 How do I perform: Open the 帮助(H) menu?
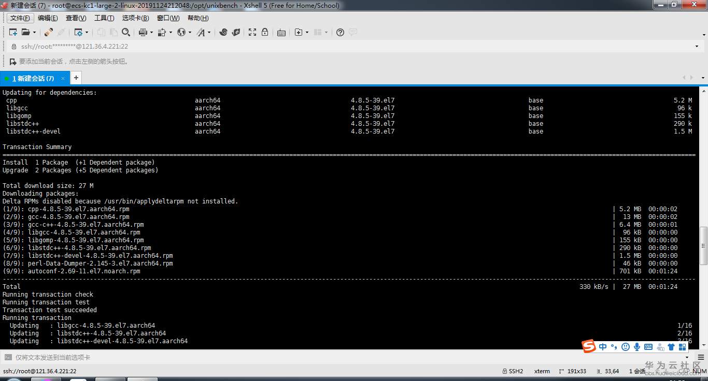point(198,18)
